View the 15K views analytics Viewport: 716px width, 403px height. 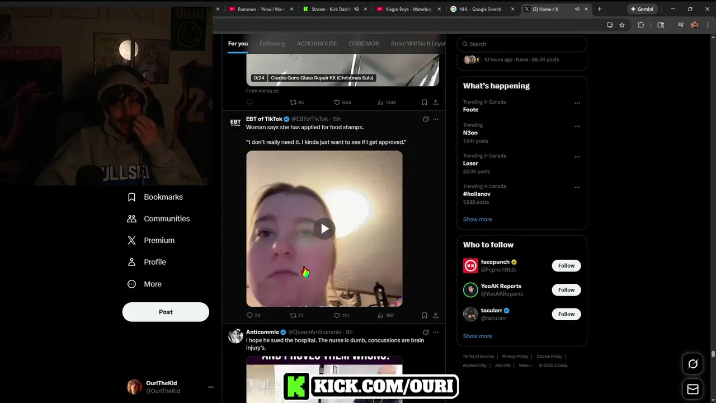(386, 316)
